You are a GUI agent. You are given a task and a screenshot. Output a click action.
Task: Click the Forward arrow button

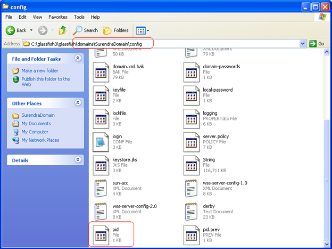(43, 30)
